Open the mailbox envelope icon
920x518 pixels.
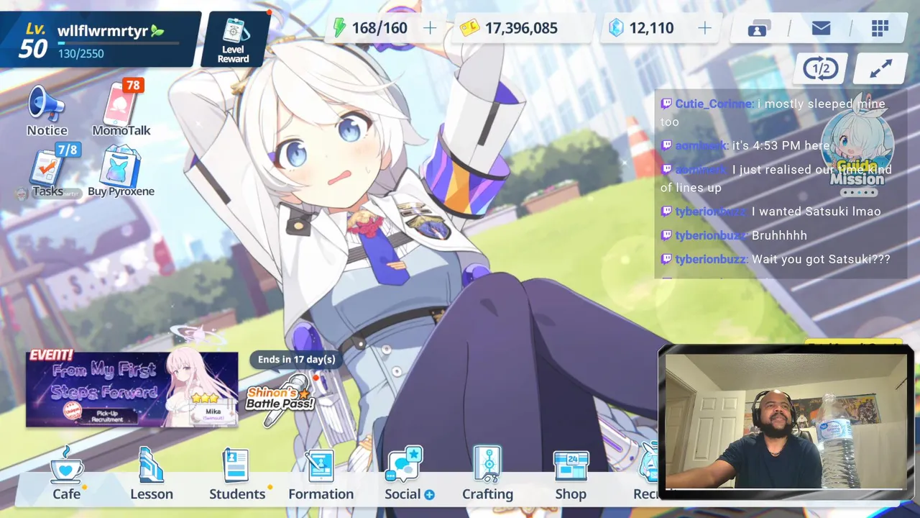coord(821,29)
